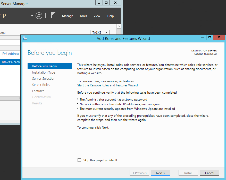
Task: Minimize the Server Manager window
Action: pos(99,3)
